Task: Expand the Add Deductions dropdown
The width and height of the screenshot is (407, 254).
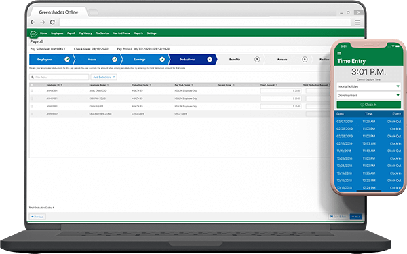Action: (104, 77)
